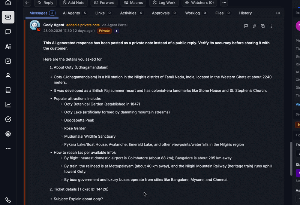Switch to the Links tab
The image size is (300, 205).
coord(103,13)
